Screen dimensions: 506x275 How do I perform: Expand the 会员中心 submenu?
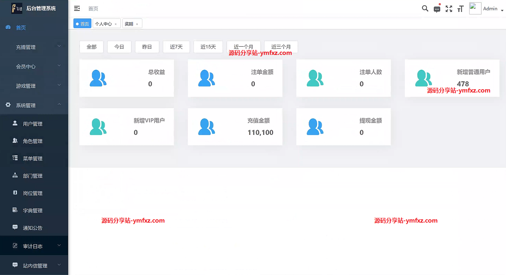coord(34,66)
